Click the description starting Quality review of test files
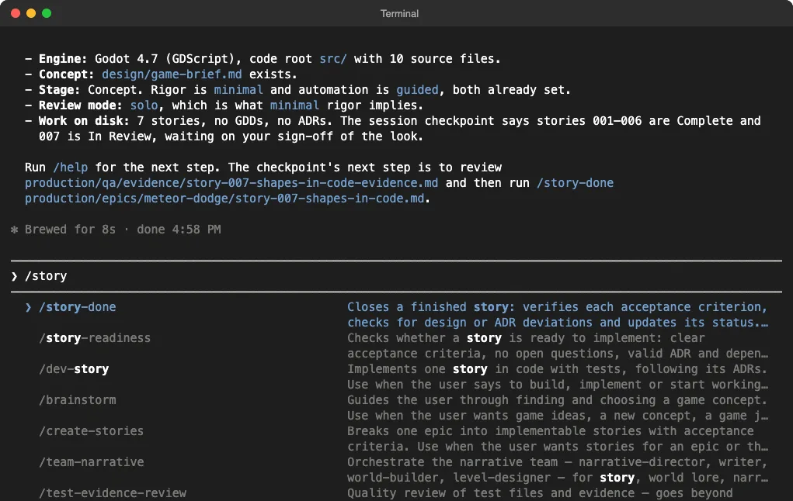This screenshot has width=793, height=501. (x=540, y=493)
